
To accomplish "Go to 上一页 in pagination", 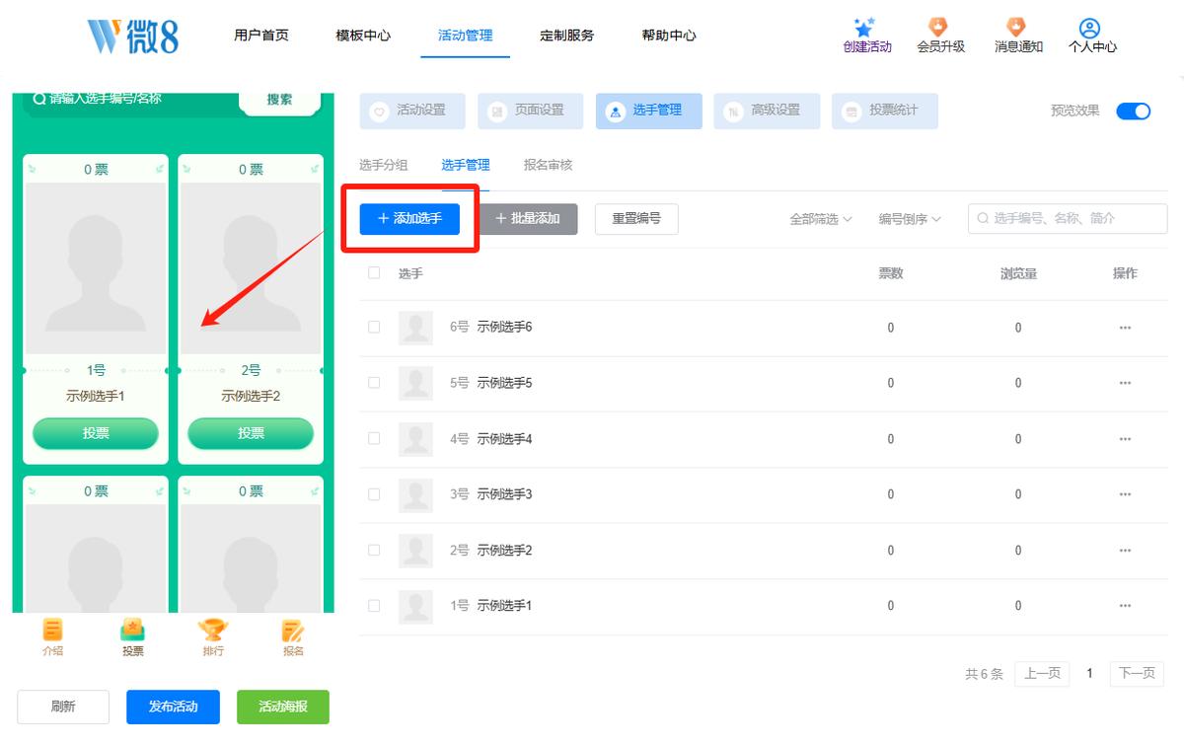I will 1042,673.
